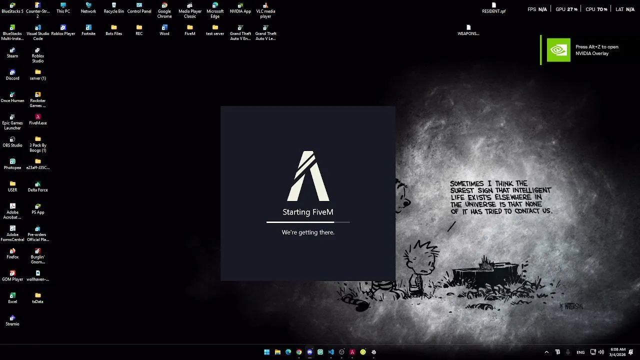
Task: Select the Roblox Player desktop icon
Action: coord(63,30)
